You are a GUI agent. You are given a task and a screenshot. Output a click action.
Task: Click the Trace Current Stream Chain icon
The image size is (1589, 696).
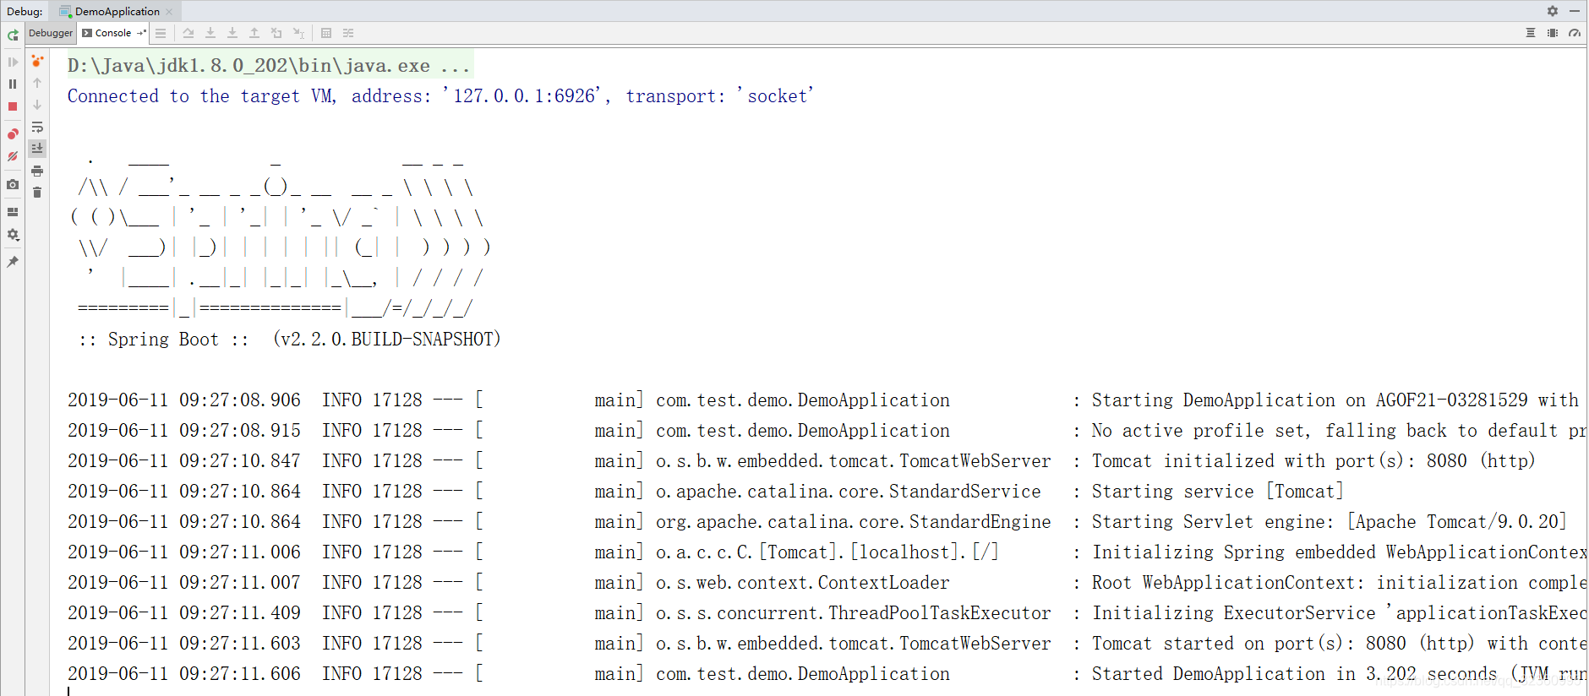348,33
